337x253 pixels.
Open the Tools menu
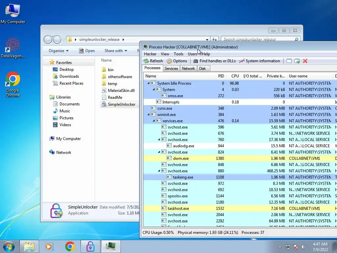click(x=178, y=54)
